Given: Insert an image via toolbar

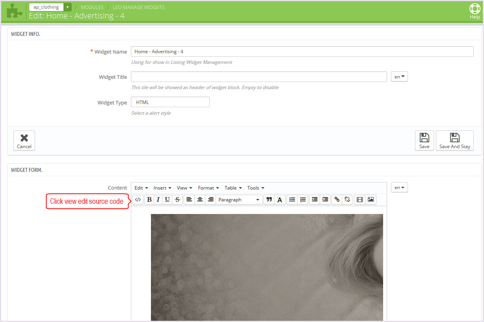Looking at the screenshot, I should [370, 200].
